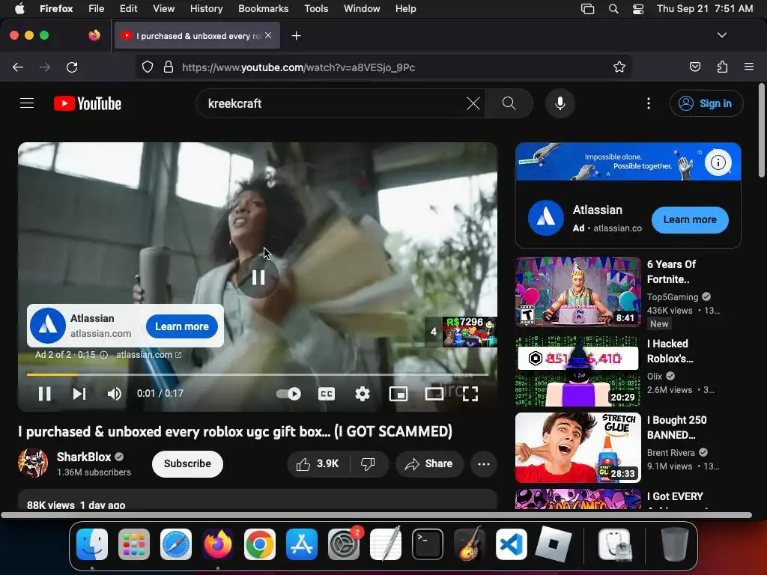This screenshot has width=767, height=575.
Task: Go to the YouTube home logo
Action: coord(88,103)
